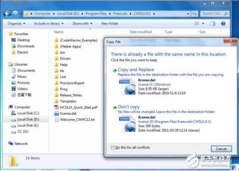Select Local Disk (C:) in navigation pane

(x=28, y=113)
